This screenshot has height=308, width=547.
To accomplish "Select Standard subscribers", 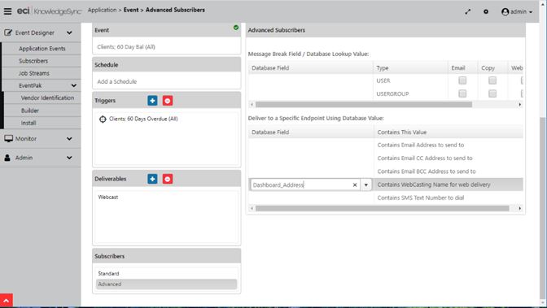I will click(x=108, y=274).
